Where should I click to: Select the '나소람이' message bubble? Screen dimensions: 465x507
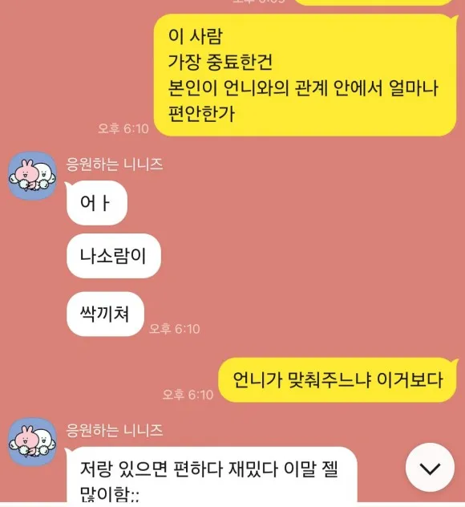coord(113,256)
